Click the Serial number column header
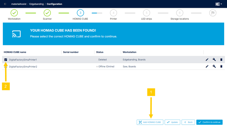Viewport: 227px width, 127px height. [x=71, y=52]
